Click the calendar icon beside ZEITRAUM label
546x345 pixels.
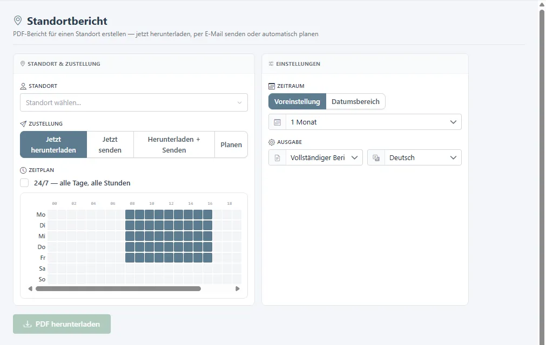tap(272, 86)
